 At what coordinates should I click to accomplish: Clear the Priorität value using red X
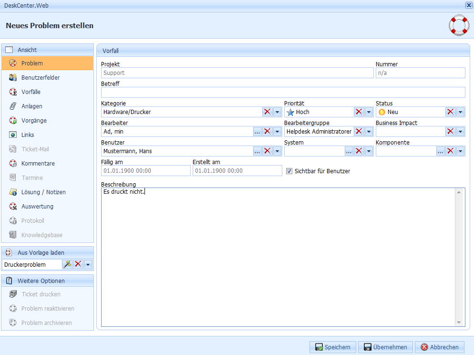(359, 112)
